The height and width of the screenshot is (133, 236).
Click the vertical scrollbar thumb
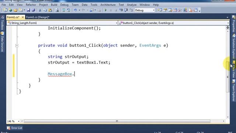point(228,77)
